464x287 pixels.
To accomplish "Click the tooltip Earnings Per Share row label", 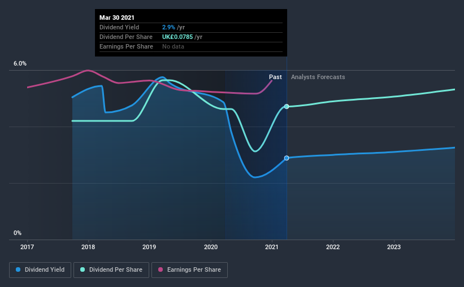I will (127, 46).
